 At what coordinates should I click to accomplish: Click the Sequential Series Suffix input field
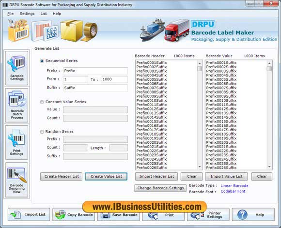point(95,88)
